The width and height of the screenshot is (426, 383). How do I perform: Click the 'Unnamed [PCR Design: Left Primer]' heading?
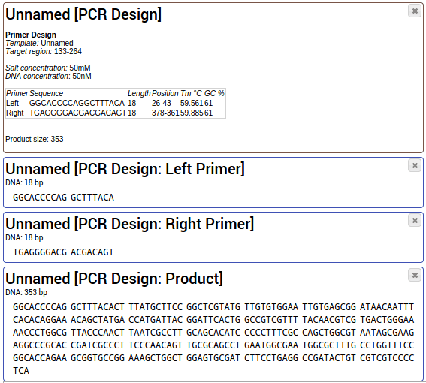point(125,169)
